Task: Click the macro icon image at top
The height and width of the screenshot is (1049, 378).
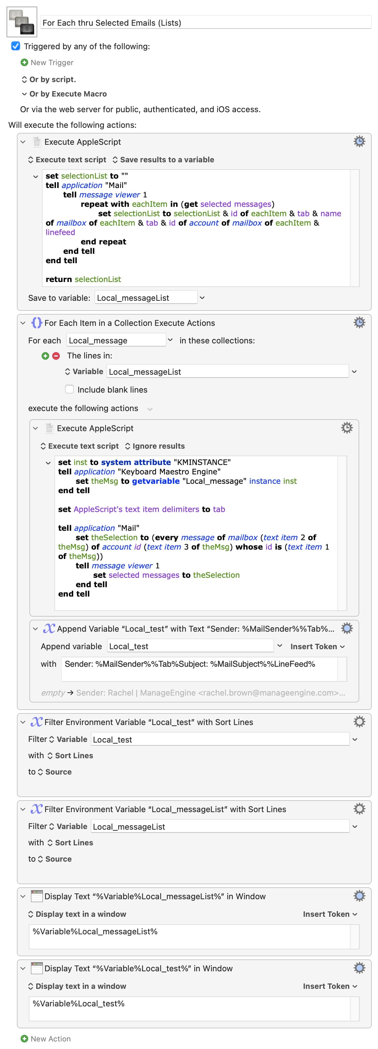Action: tap(22, 22)
